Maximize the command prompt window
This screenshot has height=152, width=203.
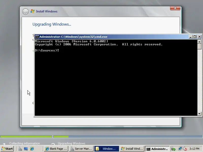click(195, 37)
